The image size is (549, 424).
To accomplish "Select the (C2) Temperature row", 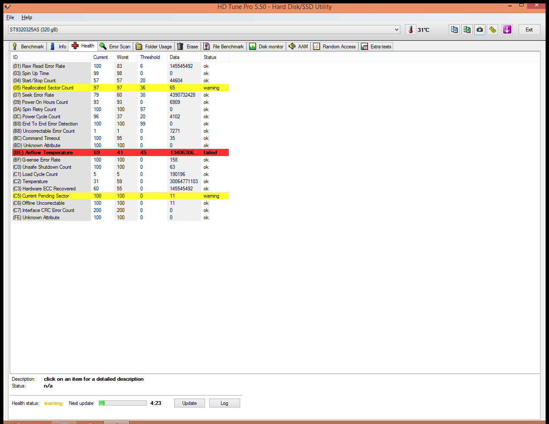I will pos(120,181).
